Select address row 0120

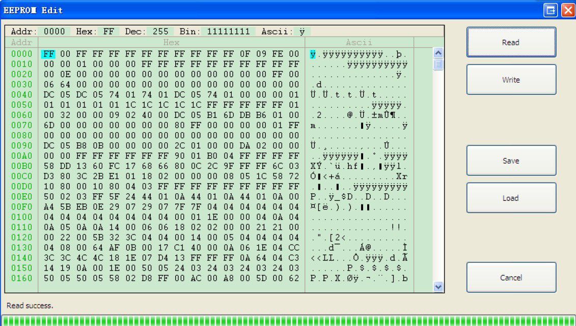[22, 238]
